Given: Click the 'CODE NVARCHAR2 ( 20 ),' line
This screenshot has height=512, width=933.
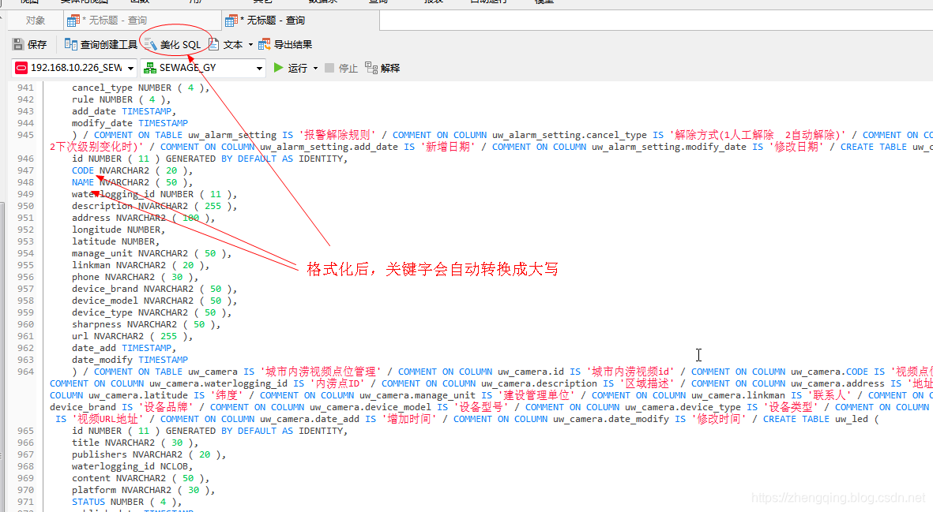Looking at the screenshot, I should point(133,170).
